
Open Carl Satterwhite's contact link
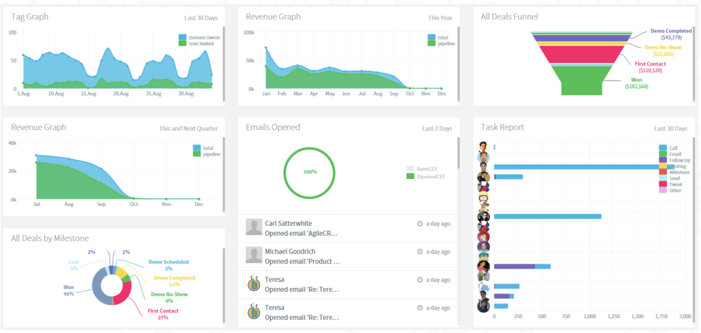288,223
